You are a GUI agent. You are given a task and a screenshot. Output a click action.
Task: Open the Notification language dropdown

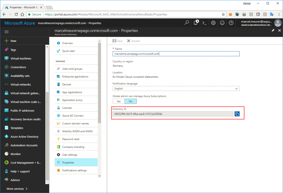click(176, 88)
